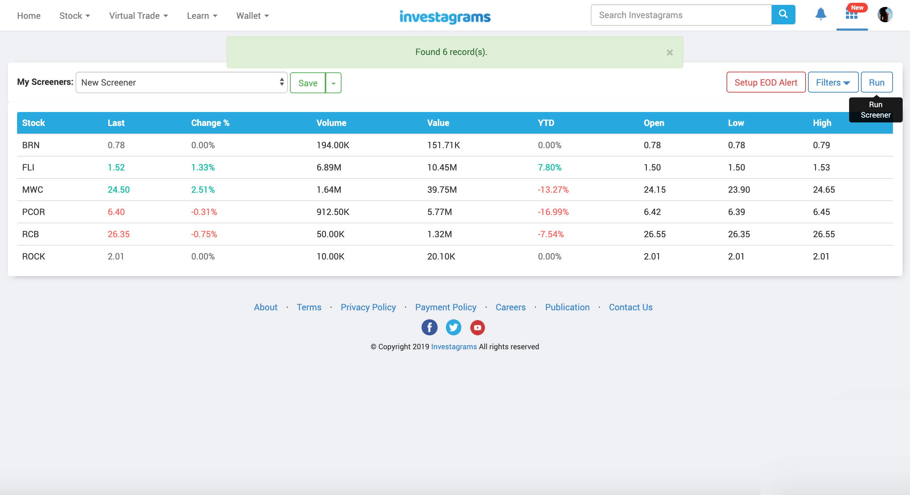
Task: Open the Publication link
Action: point(567,307)
